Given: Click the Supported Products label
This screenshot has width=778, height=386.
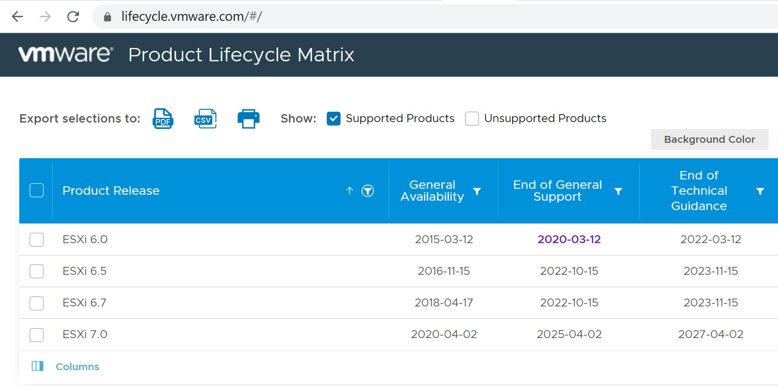Looking at the screenshot, I should (x=400, y=119).
